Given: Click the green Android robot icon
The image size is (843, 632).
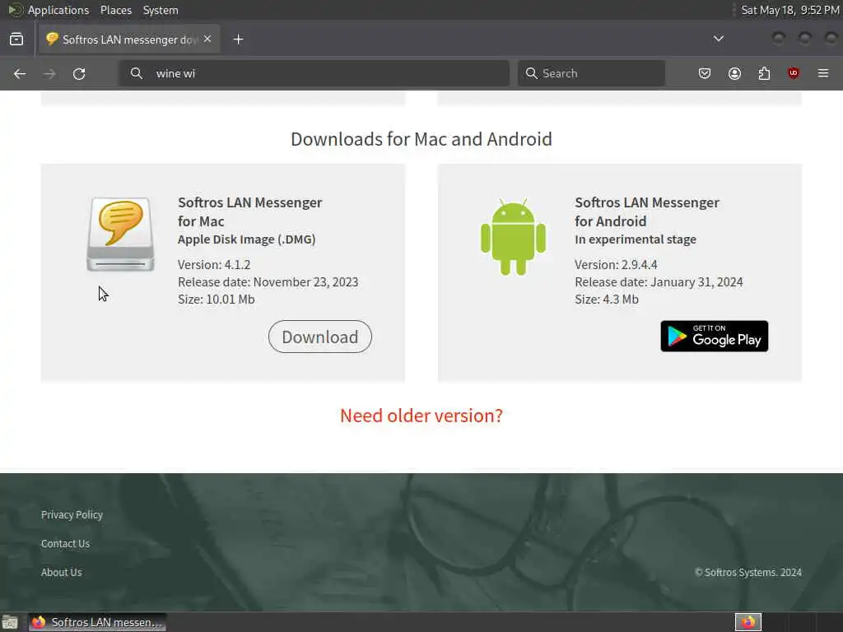Looking at the screenshot, I should coord(513,236).
